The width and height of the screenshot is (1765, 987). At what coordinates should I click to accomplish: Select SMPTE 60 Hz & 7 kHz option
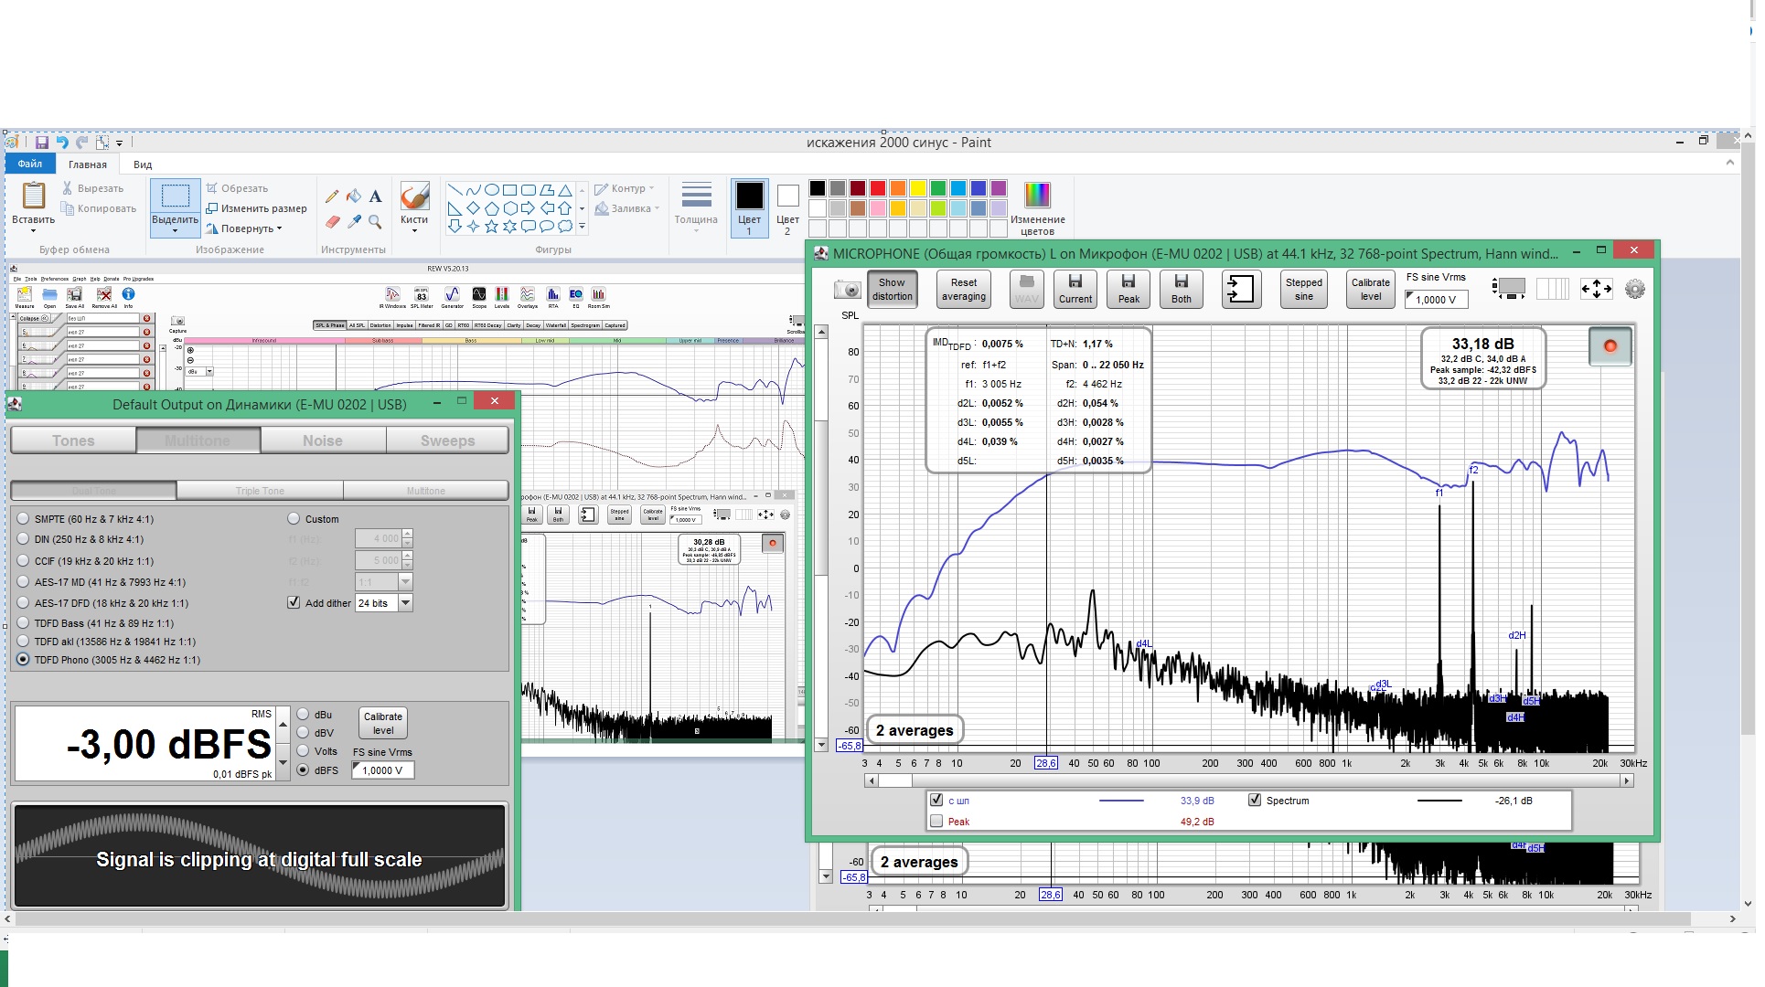point(24,519)
